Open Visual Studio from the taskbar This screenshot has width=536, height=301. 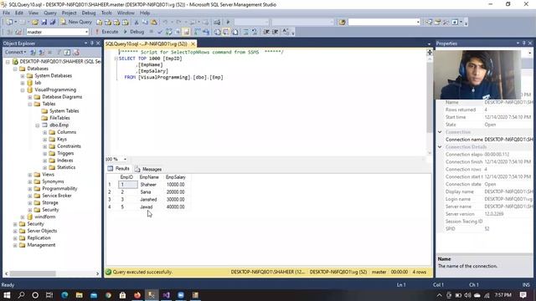[167, 295]
